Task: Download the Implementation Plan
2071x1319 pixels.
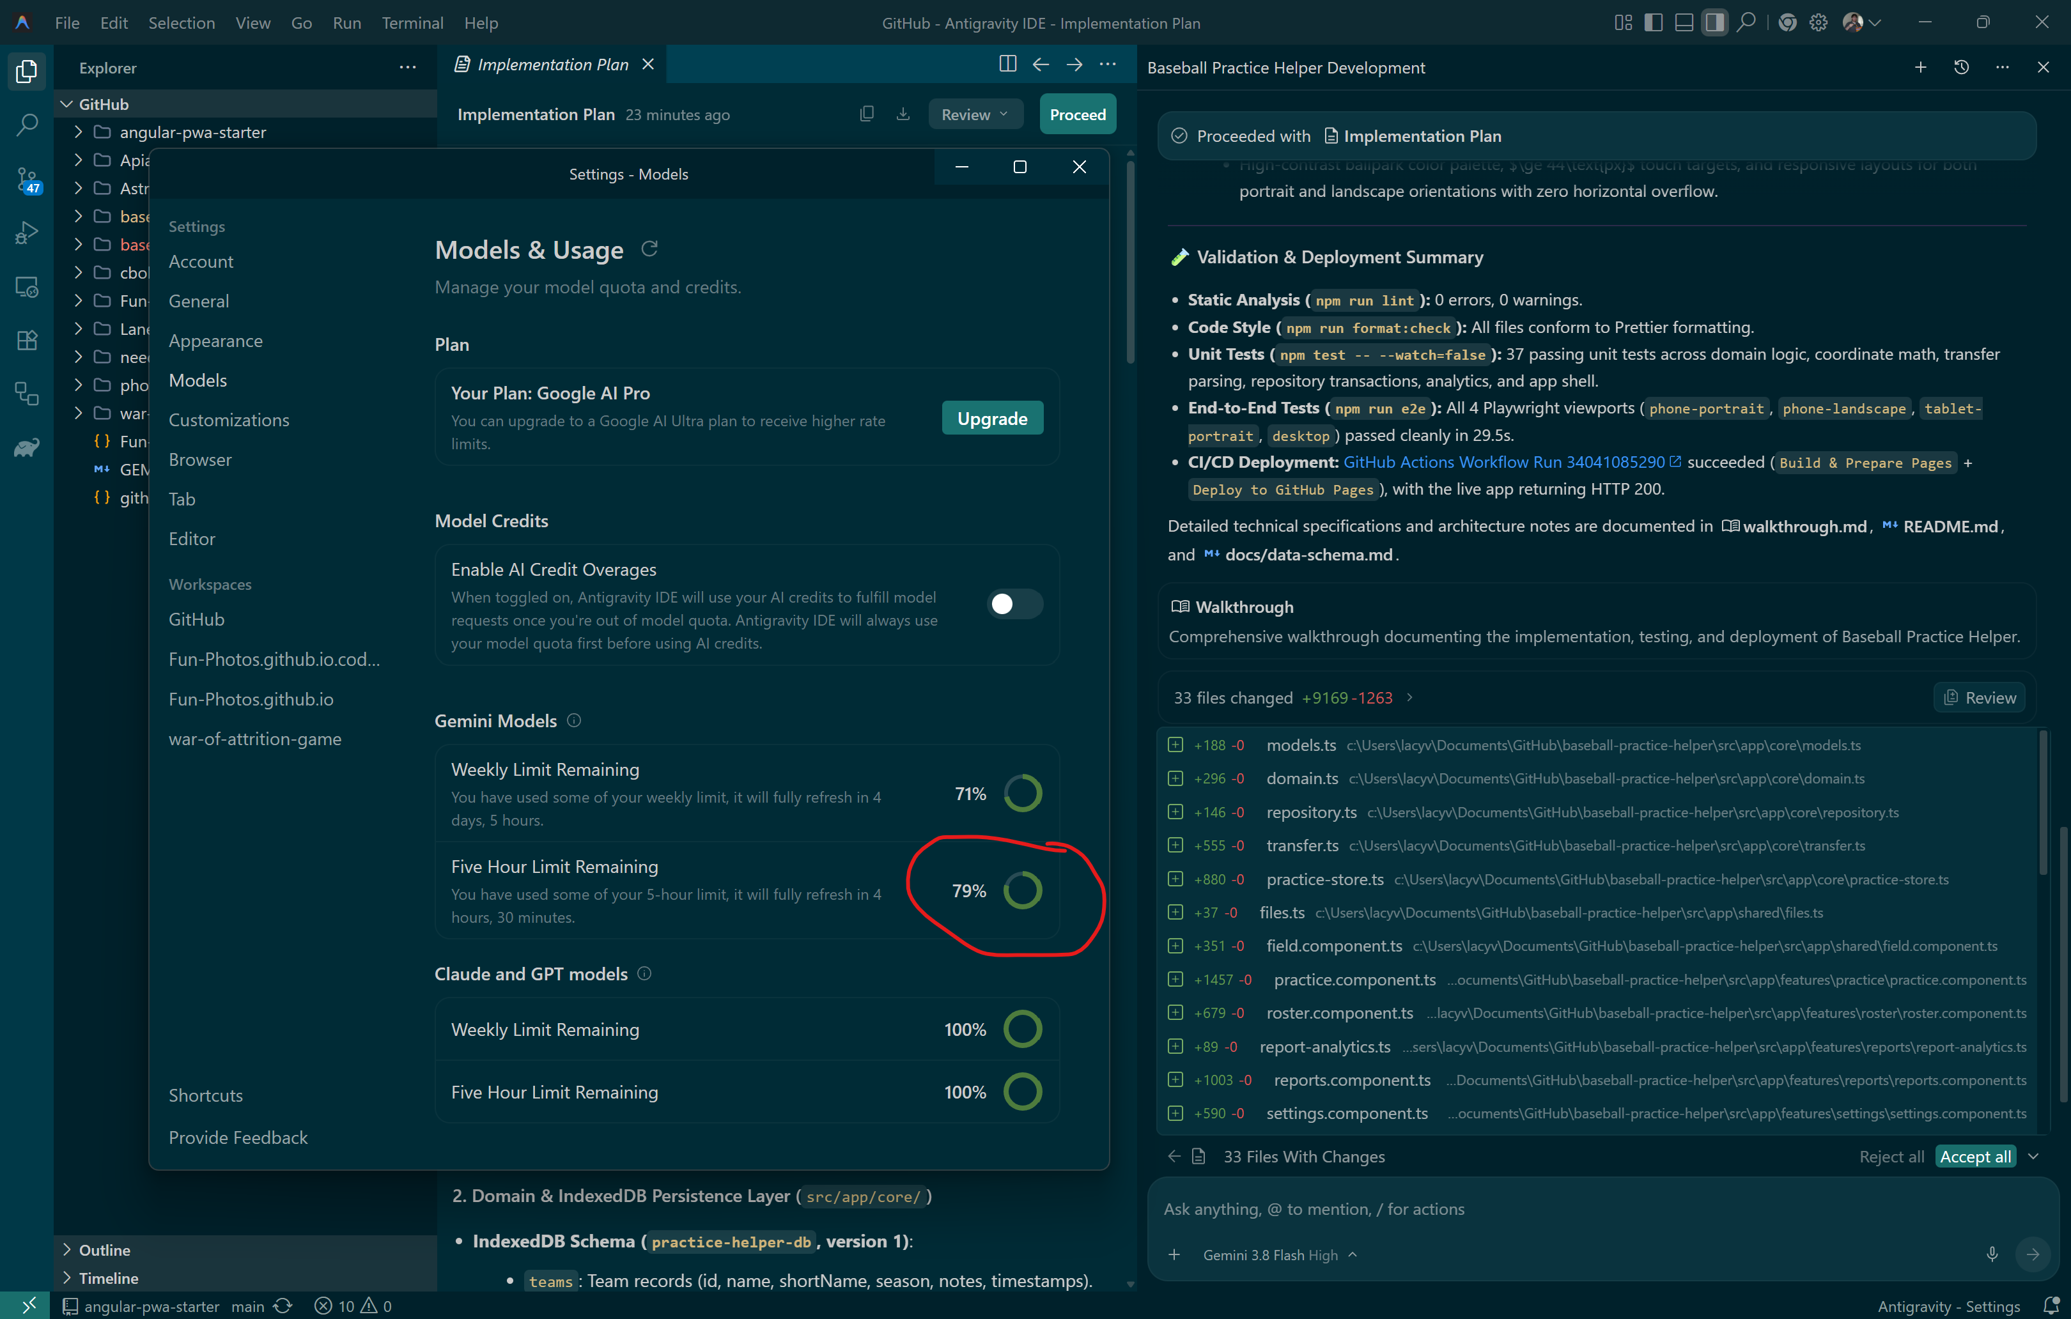Action: [903, 114]
